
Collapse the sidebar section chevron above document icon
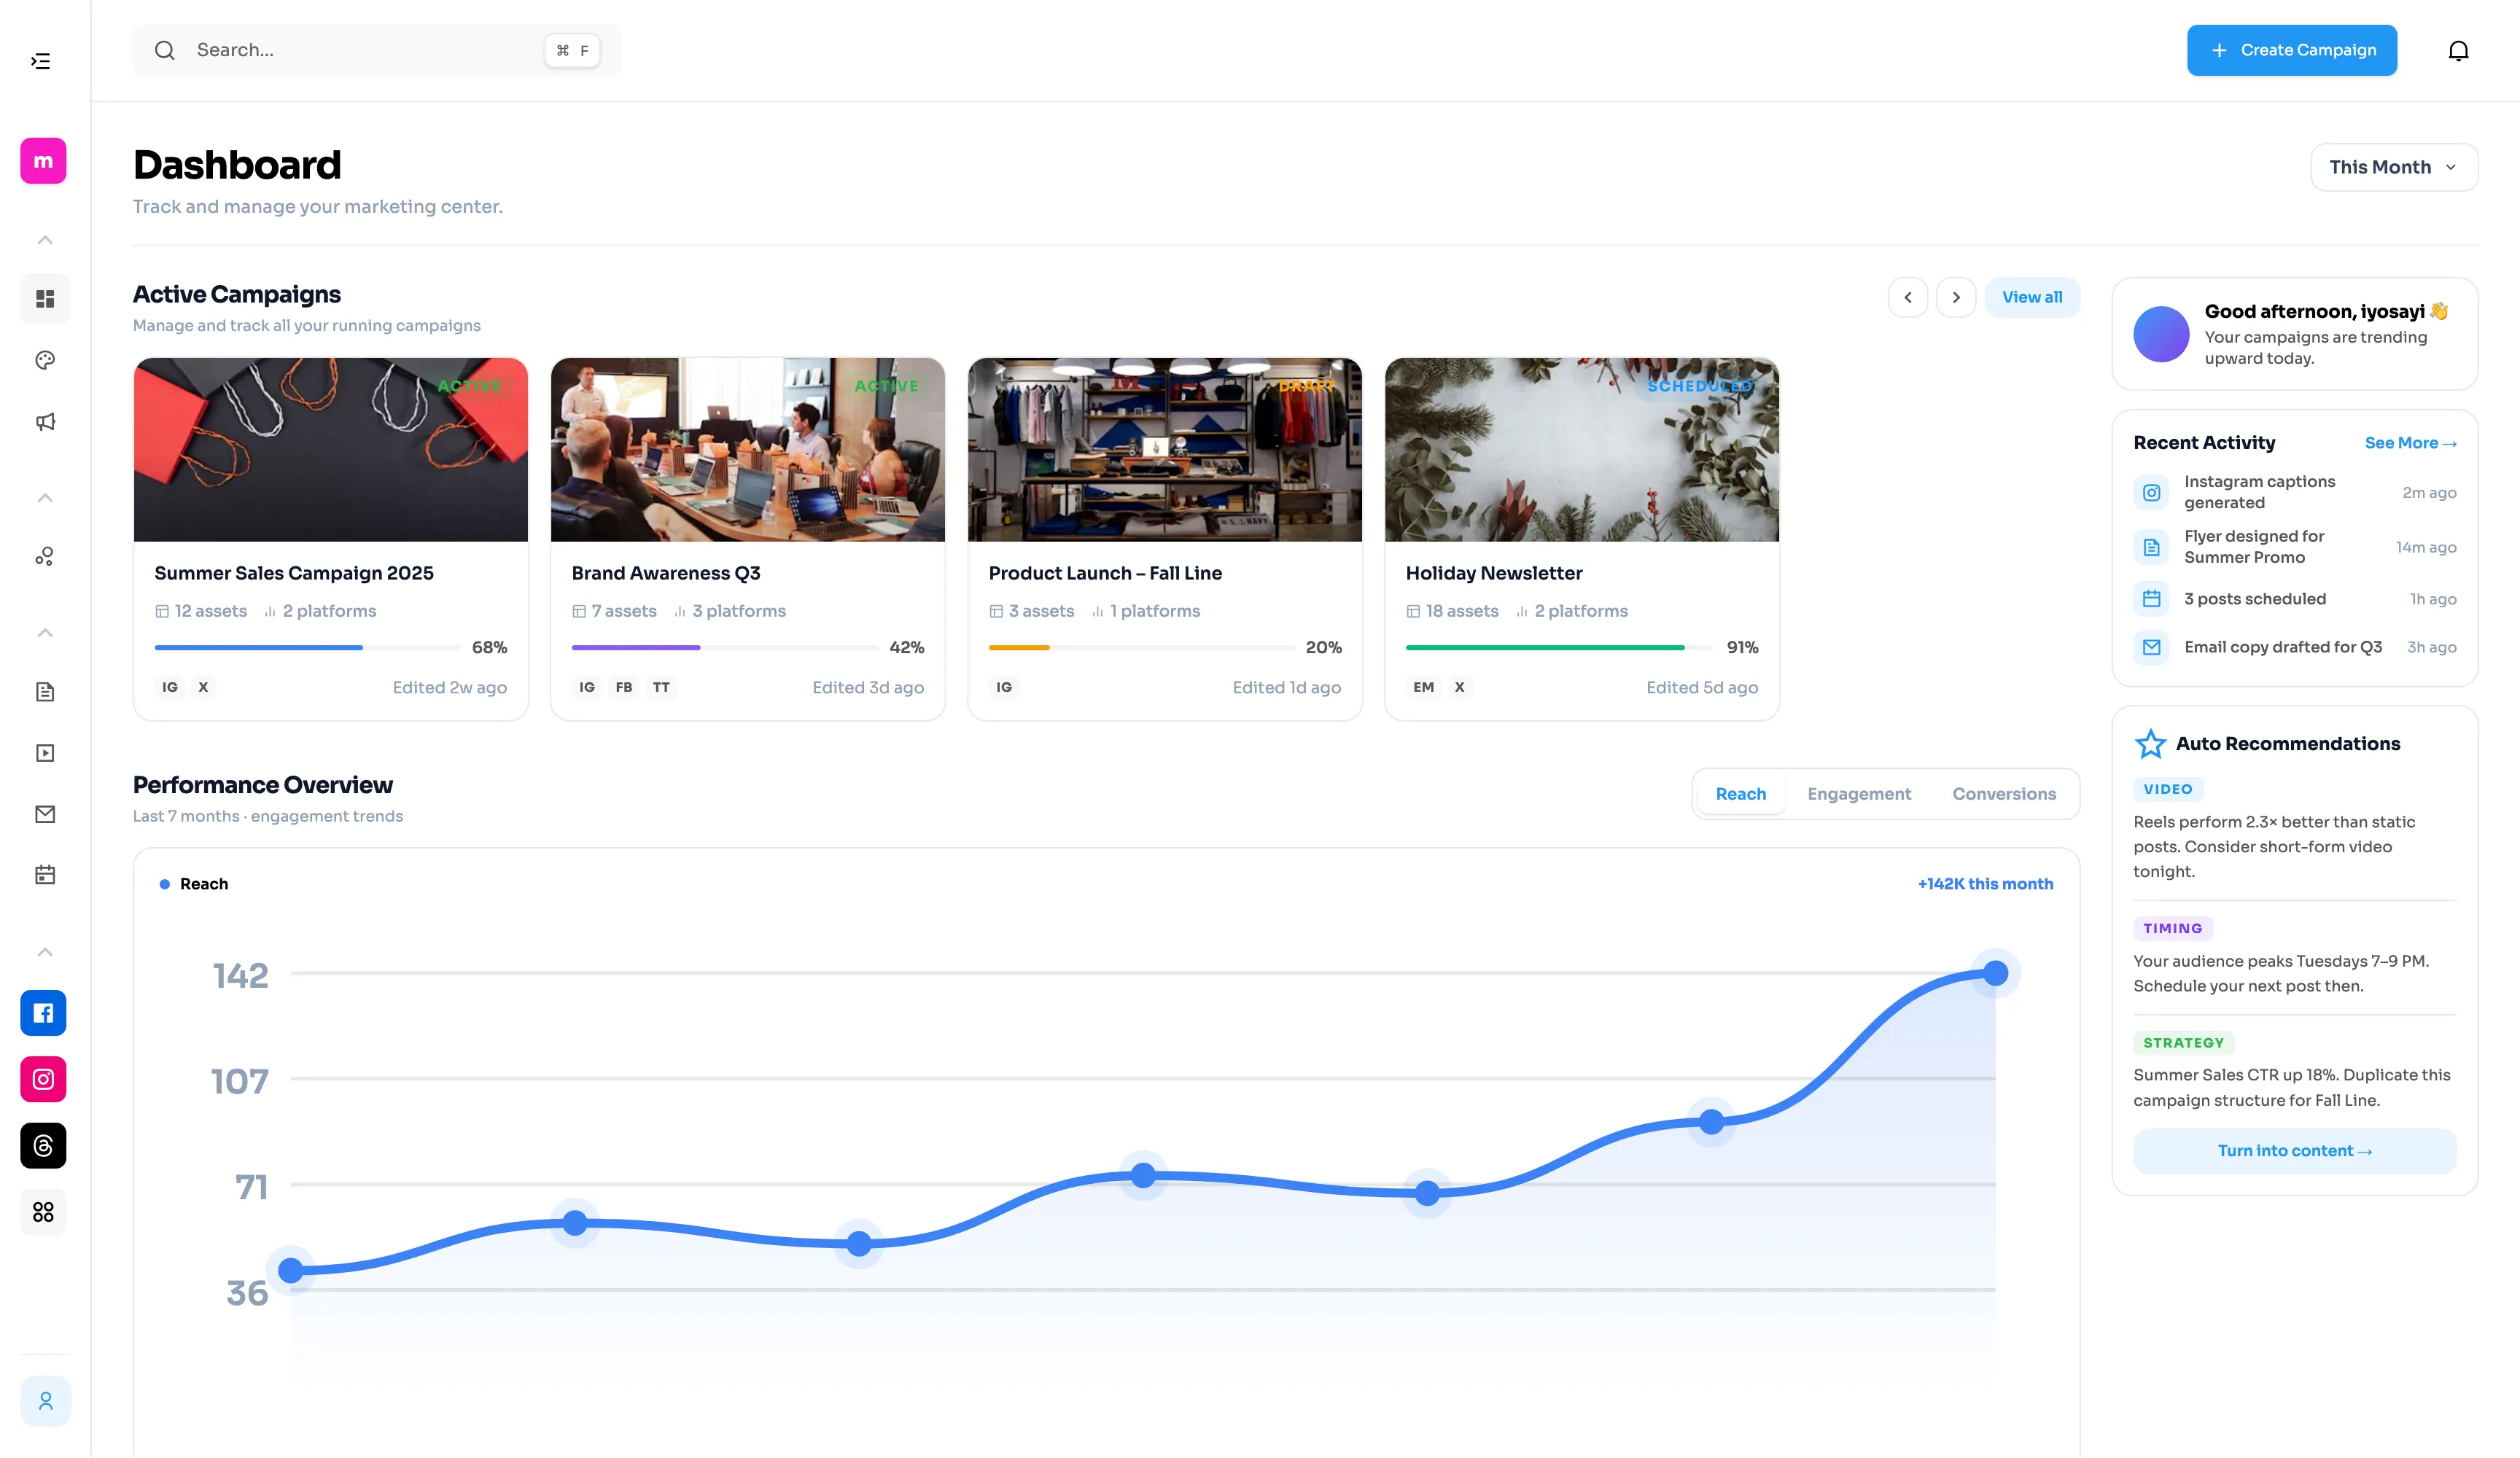[x=45, y=633]
